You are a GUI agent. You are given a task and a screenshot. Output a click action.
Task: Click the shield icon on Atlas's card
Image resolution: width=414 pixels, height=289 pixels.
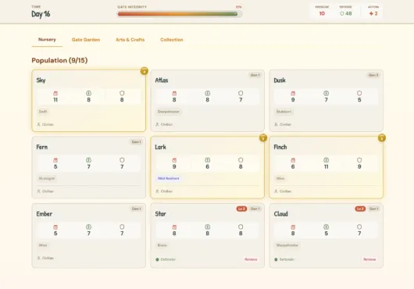[x=241, y=93]
